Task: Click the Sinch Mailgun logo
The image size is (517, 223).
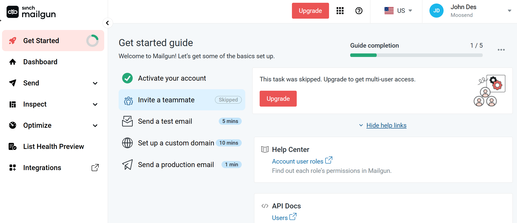Action: pos(31,12)
